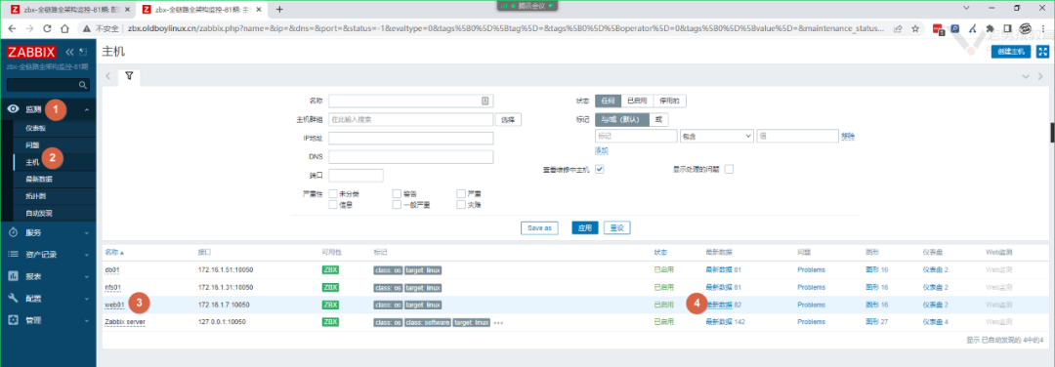Check the 未分类 severity checkbox
The height and width of the screenshot is (367, 1055).
pyautogui.click(x=332, y=193)
